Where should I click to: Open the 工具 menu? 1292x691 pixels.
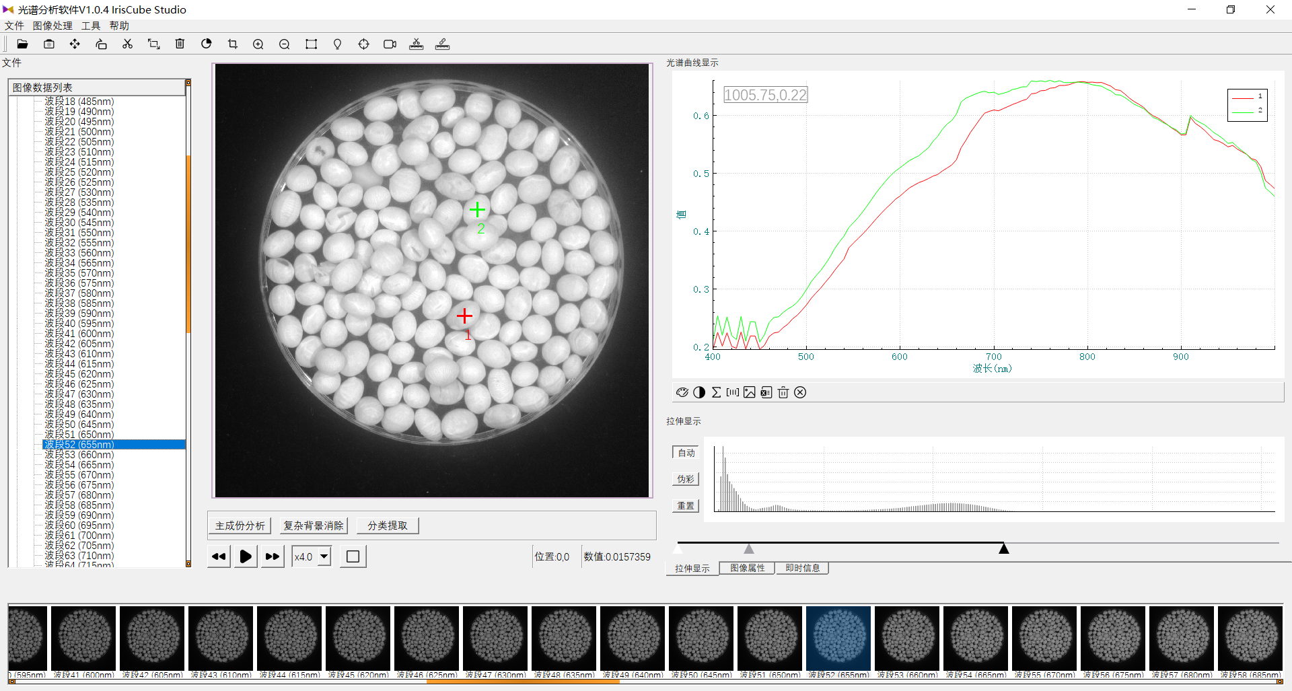pyautogui.click(x=91, y=26)
